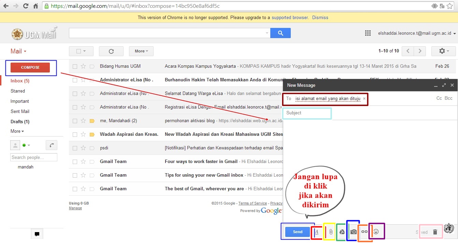458x243 pixels.
Task: Open the supported browser link
Action: (290, 17)
